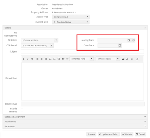Open Action Type Compliance 2.5 dropdown
The width and height of the screenshot is (150, 138).
[71, 17]
